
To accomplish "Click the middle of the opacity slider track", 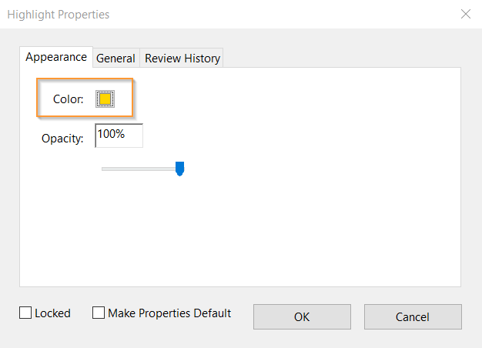I will 141,169.
